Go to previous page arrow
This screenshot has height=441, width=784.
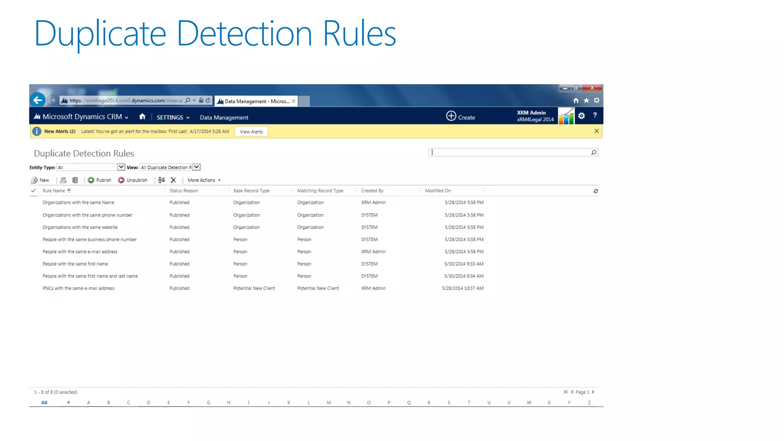coord(572,392)
